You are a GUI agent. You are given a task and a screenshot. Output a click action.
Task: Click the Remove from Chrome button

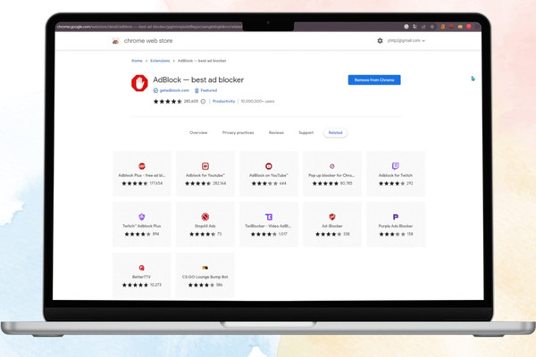pos(374,80)
